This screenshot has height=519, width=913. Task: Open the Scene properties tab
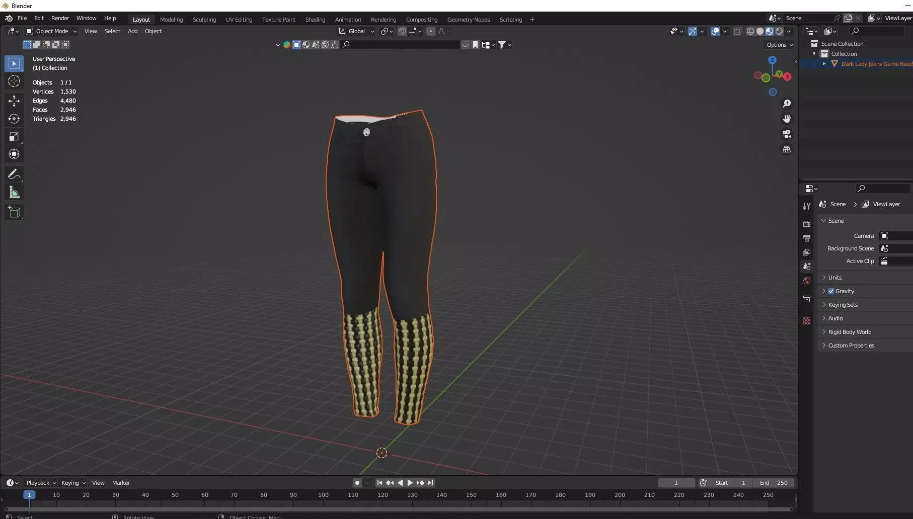[807, 267]
